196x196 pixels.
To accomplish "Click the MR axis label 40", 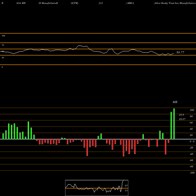I will (191, 129).
